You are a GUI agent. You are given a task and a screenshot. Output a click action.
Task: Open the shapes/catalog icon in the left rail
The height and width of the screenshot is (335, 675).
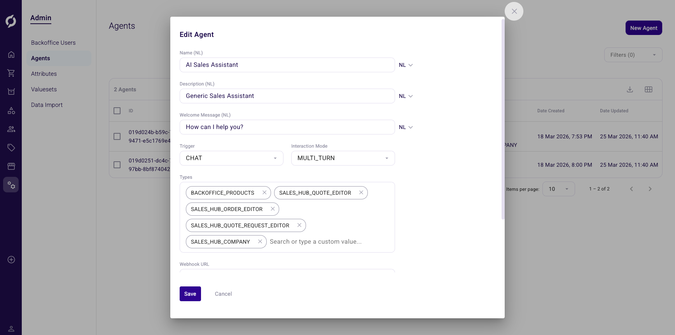11,110
